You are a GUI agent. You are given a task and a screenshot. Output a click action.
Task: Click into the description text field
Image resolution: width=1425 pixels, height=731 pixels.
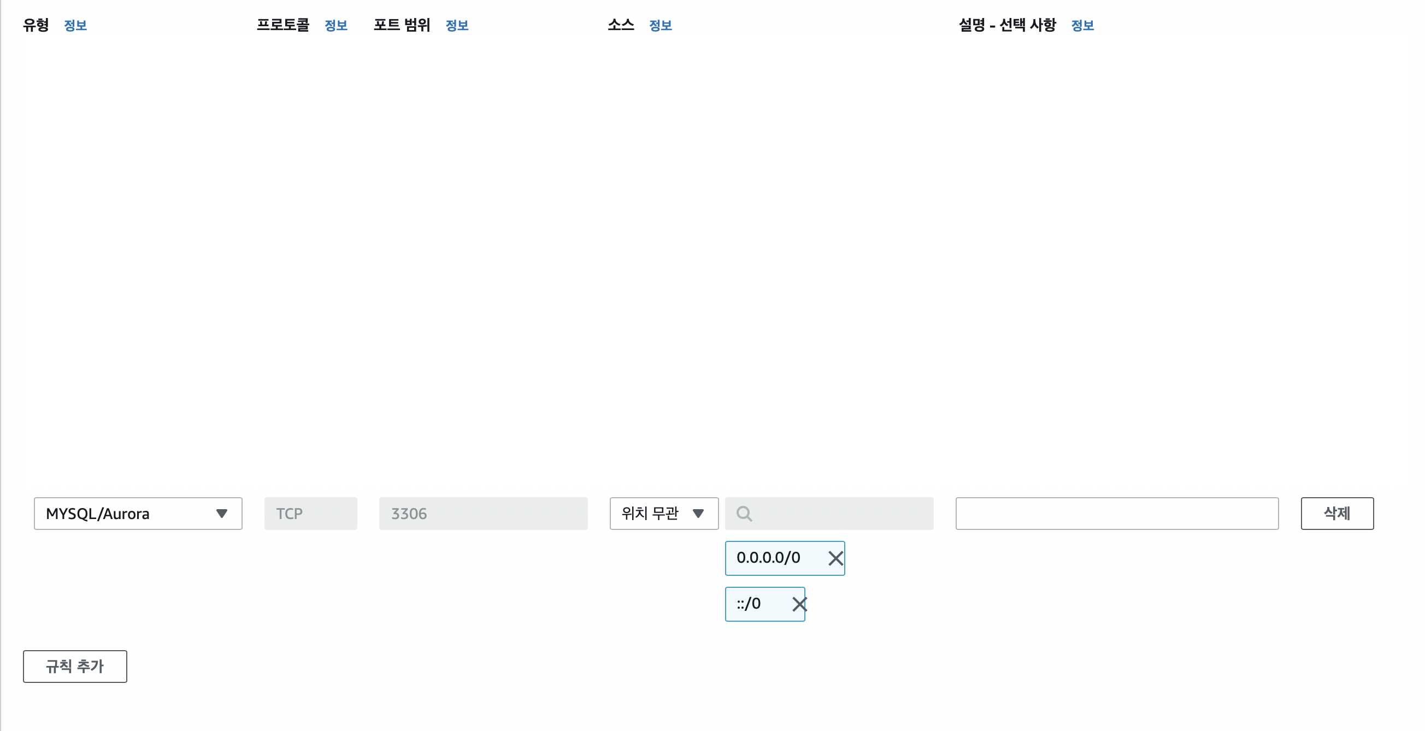1116,514
